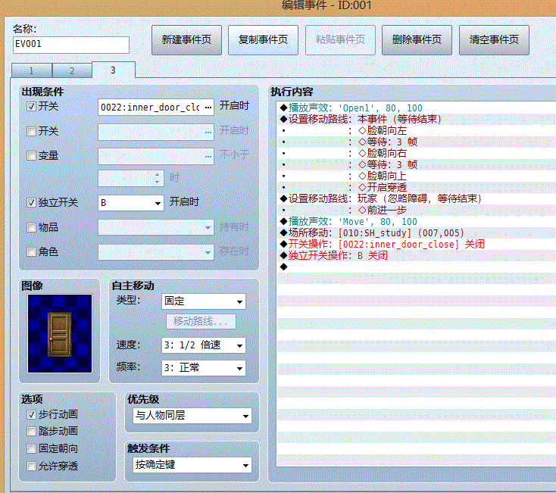
Task: Open the 类型 固定 dropdown
Action: click(x=204, y=301)
